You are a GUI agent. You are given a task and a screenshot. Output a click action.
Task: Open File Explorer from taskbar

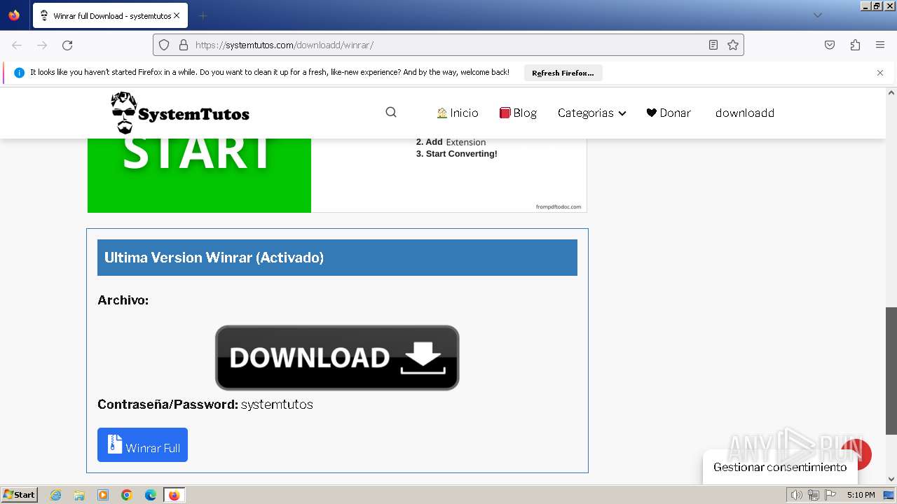[80, 495]
